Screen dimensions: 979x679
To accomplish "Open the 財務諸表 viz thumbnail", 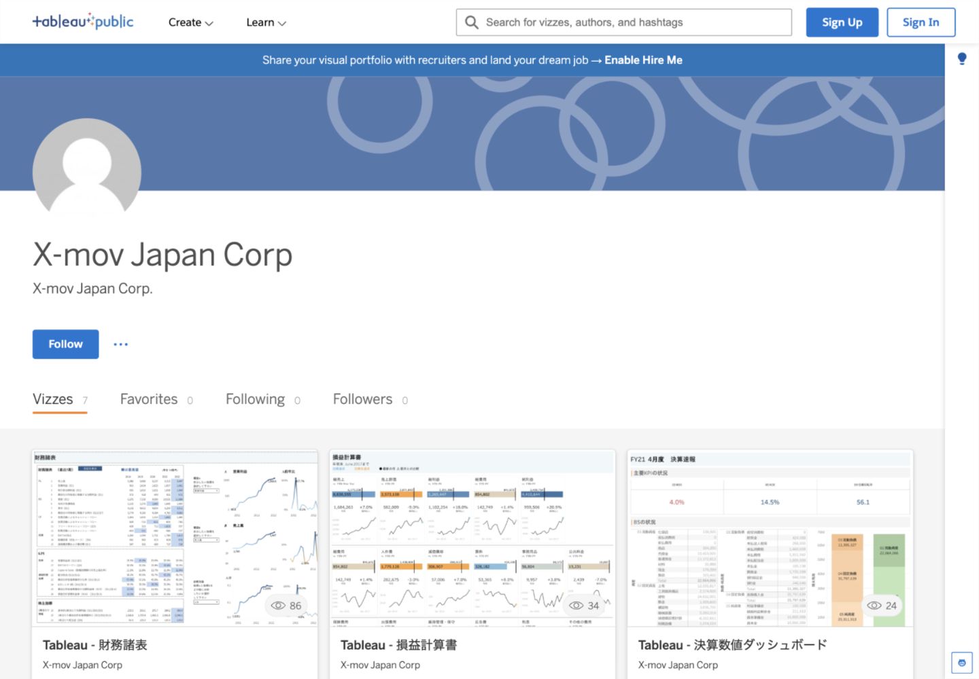I will [x=175, y=538].
